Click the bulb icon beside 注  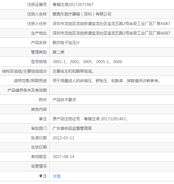41,176
